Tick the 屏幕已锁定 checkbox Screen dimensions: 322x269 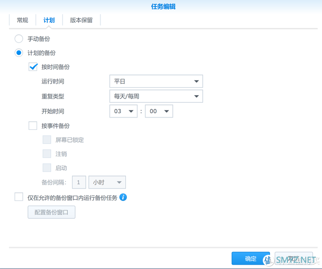[47, 140]
